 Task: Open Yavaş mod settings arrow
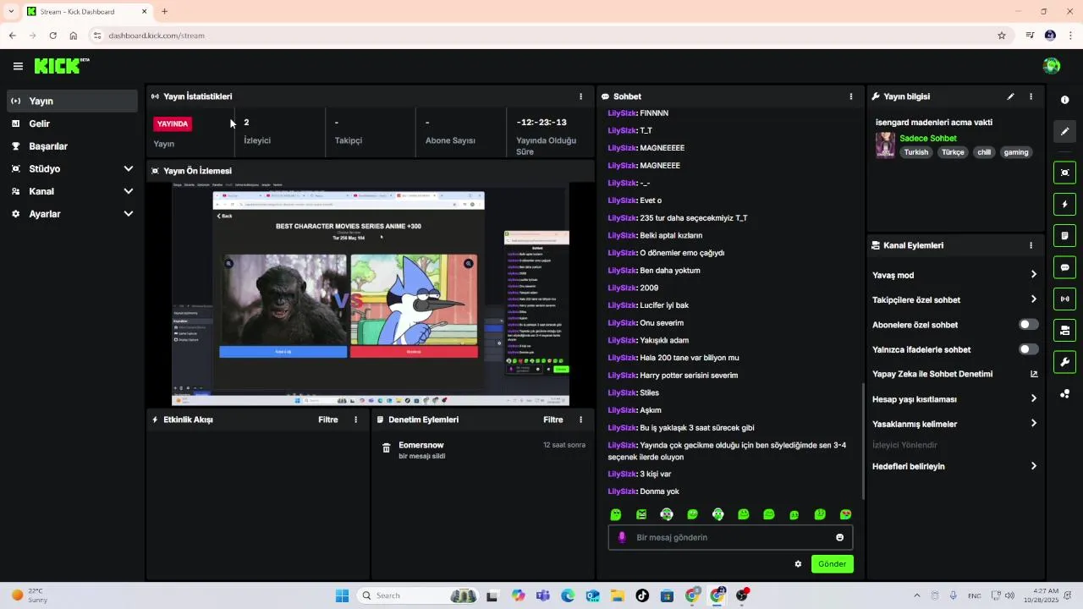pos(1034,275)
